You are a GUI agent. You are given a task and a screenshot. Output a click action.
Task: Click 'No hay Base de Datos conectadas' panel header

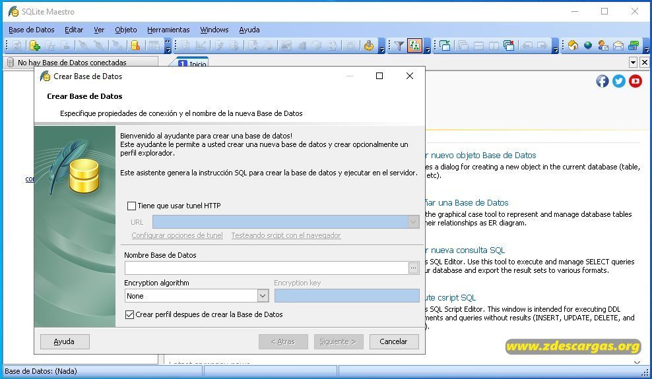click(81, 62)
